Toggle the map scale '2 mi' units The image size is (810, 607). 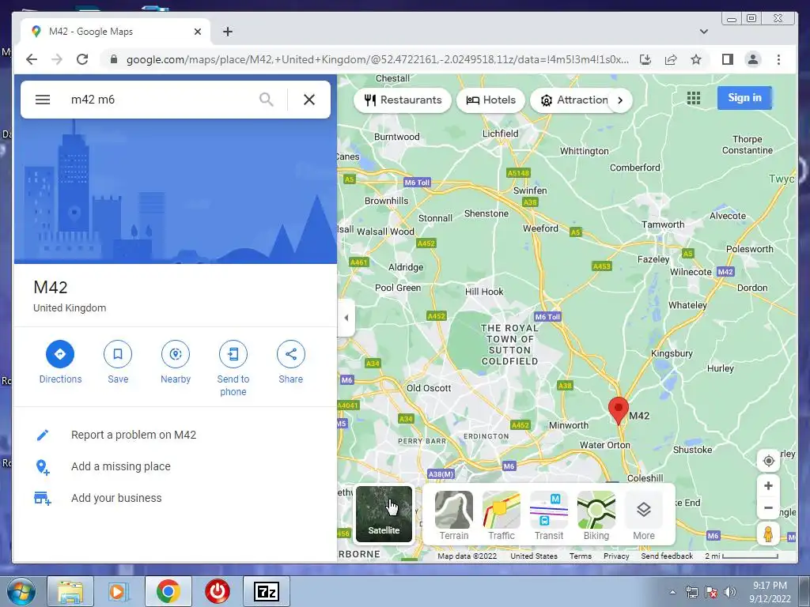tap(741, 556)
